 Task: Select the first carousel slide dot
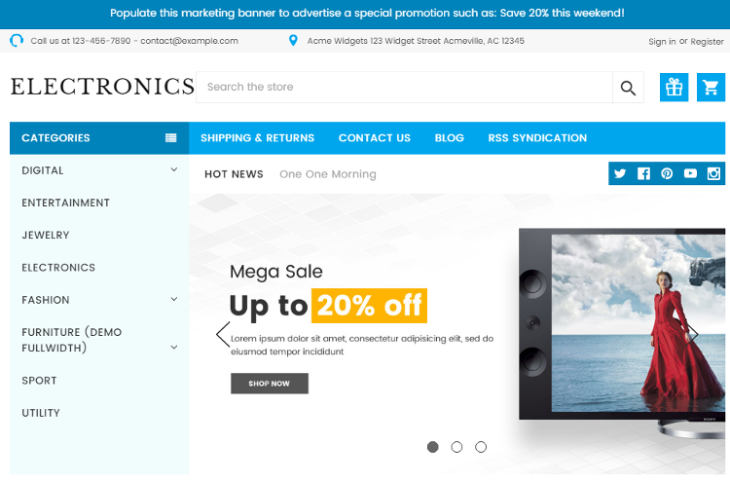433,447
